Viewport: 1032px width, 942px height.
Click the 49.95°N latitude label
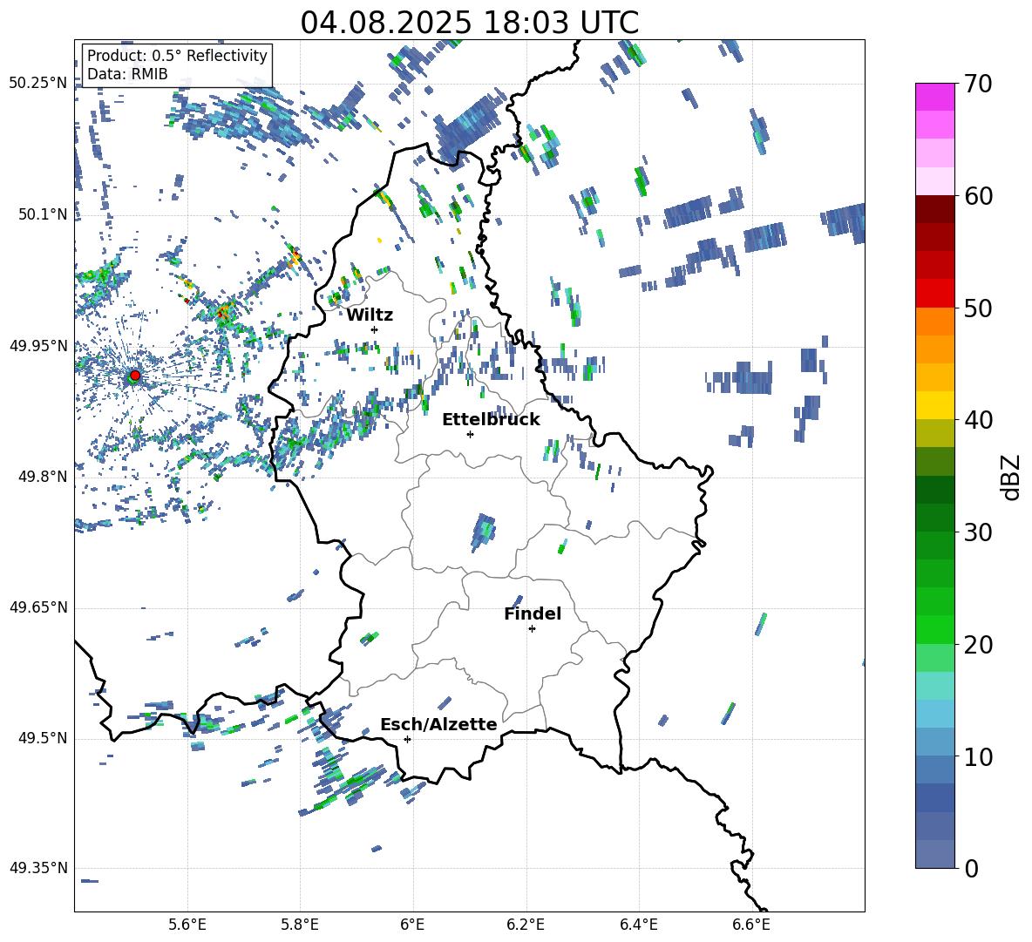tap(38, 345)
